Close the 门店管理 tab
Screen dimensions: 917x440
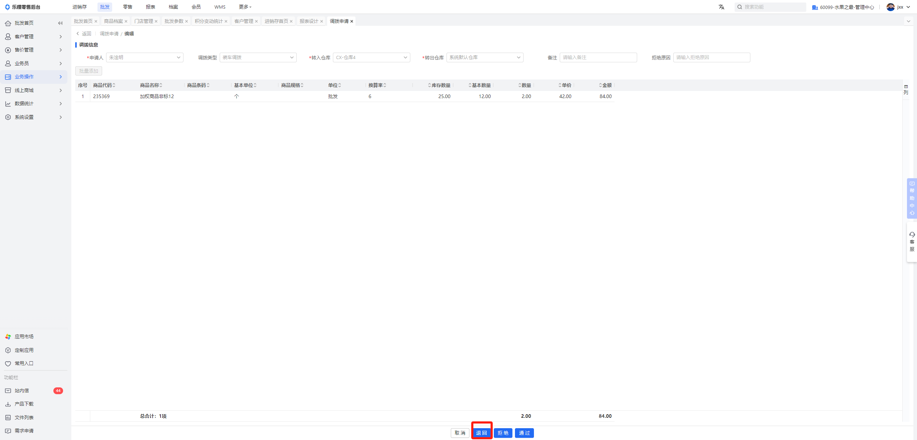[156, 21]
